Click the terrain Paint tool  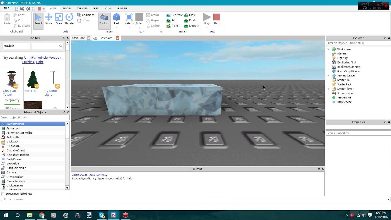click(172, 26)
